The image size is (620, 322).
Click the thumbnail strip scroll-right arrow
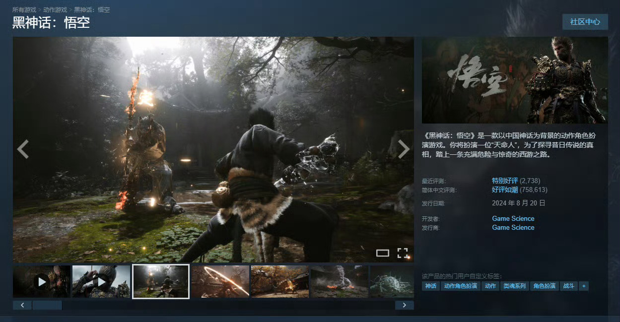click(405, 305)
